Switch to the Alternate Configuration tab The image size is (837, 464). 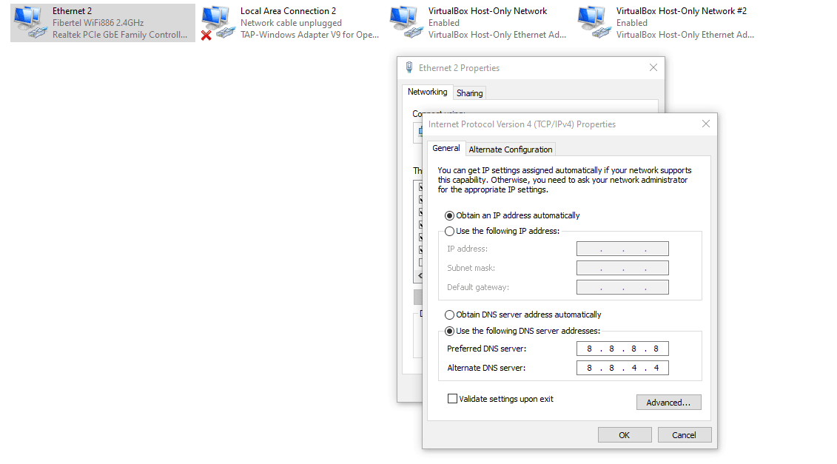510,149
